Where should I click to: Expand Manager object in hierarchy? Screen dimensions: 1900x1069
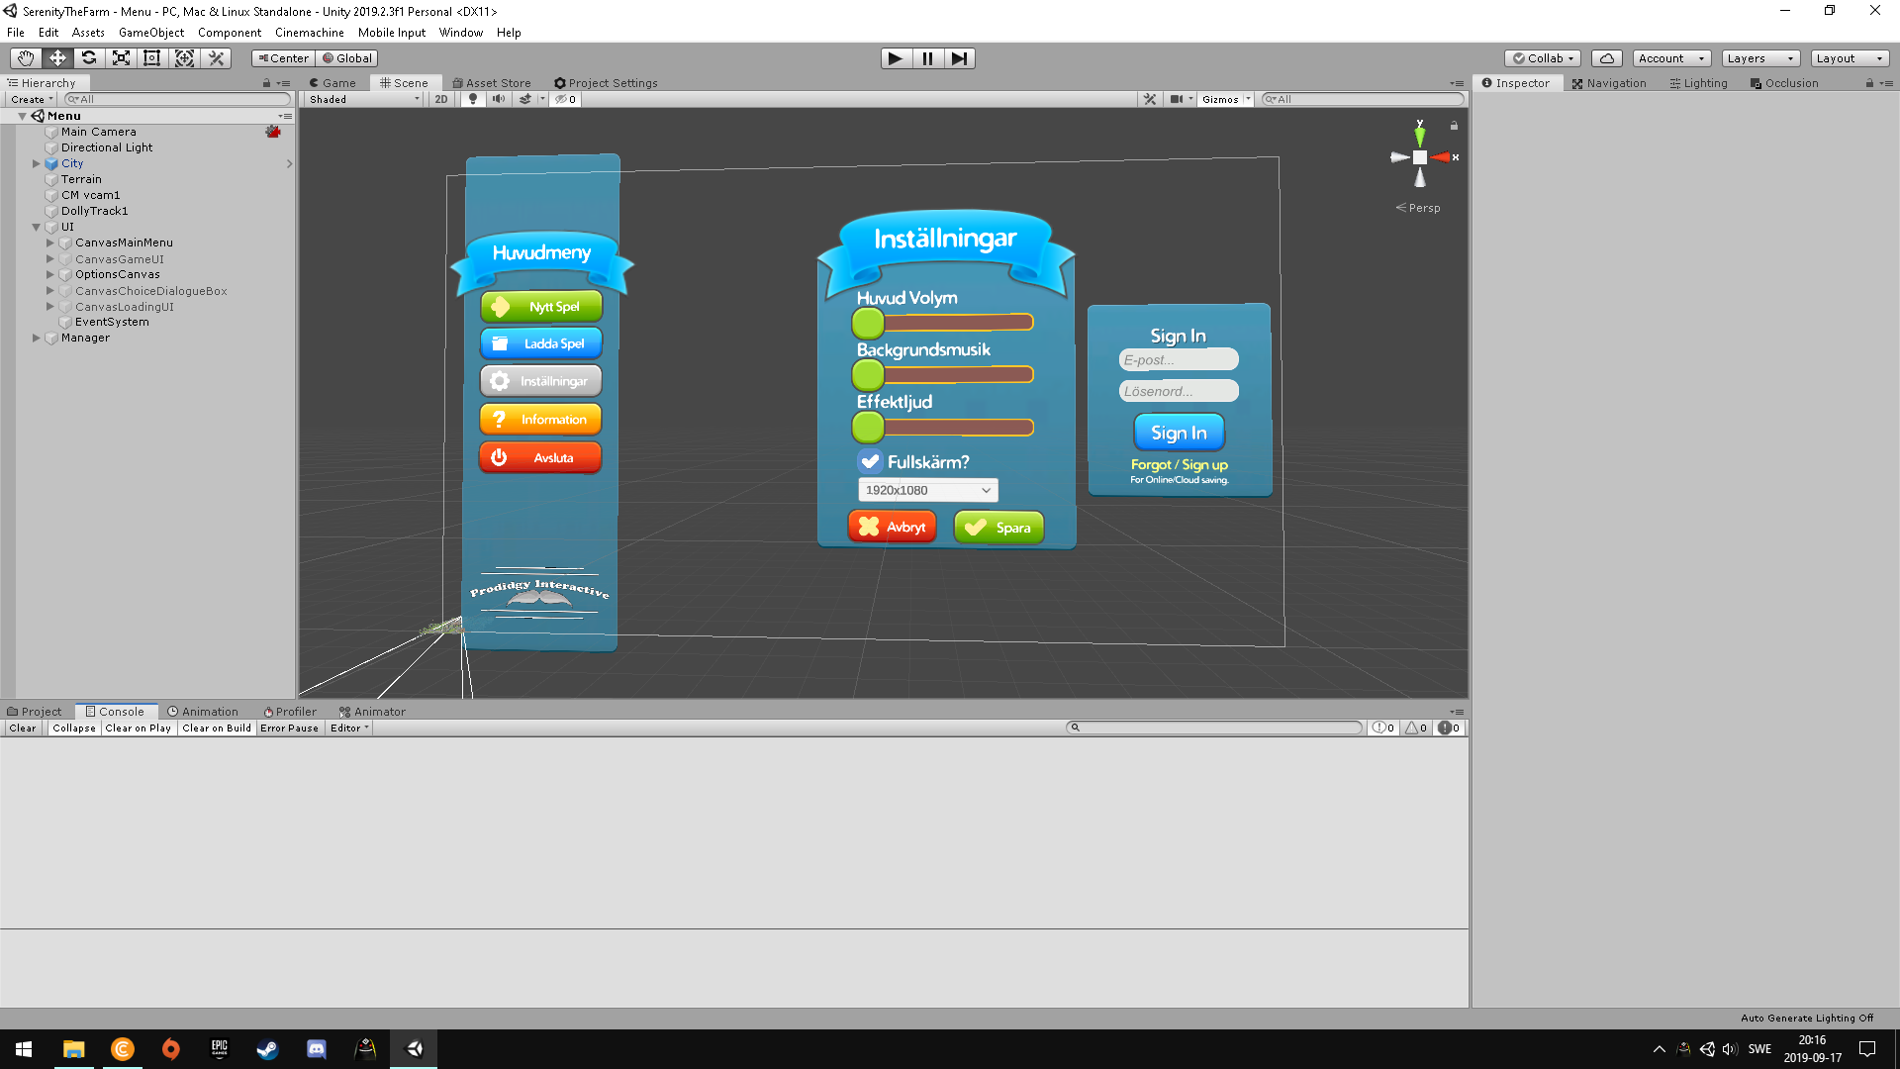pos(36,338)
